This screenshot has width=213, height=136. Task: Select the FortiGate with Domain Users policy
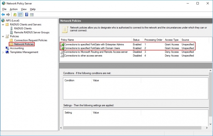[92, 48]
